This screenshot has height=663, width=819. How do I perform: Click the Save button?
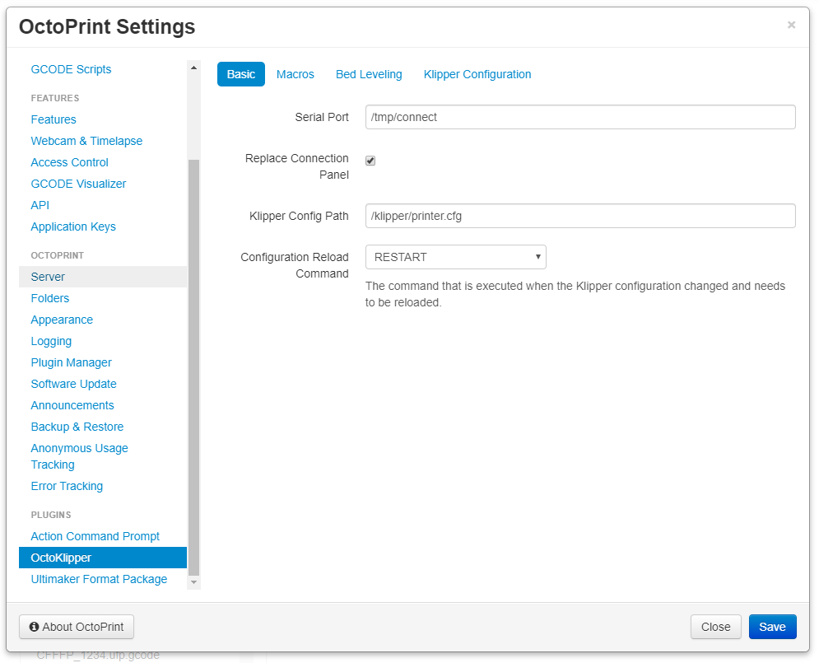point(773,627)
